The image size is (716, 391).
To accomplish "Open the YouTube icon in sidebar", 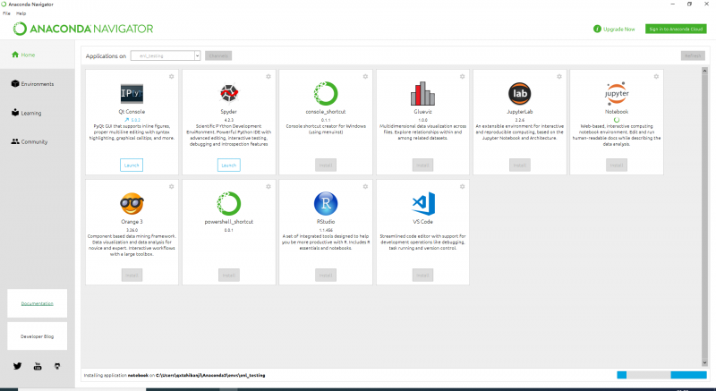I will click(38, 366).
